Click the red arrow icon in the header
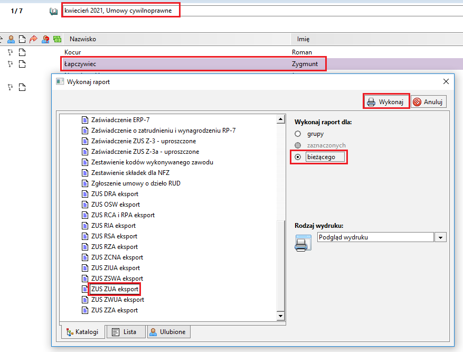463x352 pixels. (x=34, y=39)
